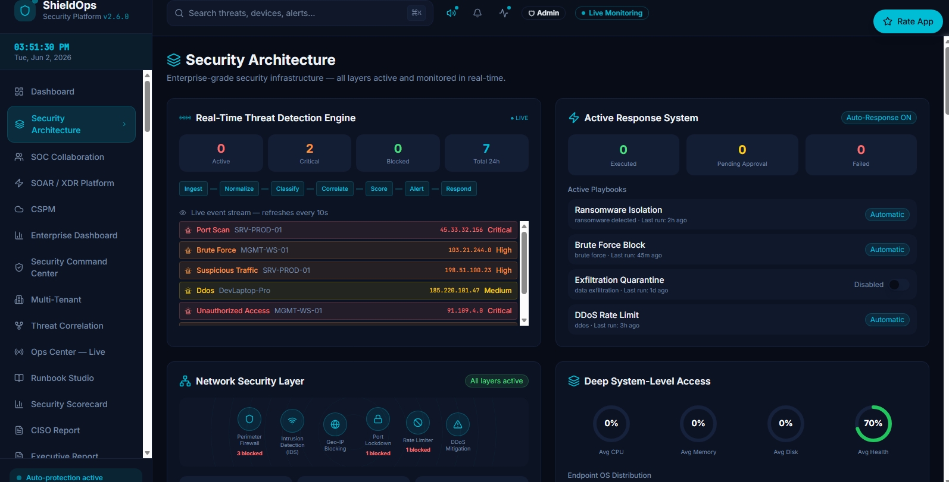The width and height of the screenshot is (949, 482).
Task: Enable the Exfiltration Quarantine toggle
Action: coord(898,285)
